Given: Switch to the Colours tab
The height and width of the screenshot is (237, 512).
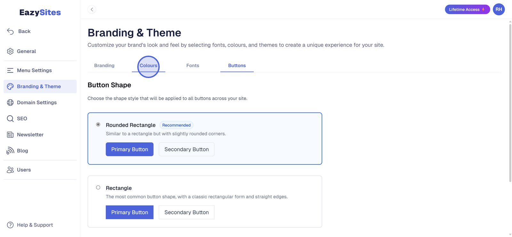Looking at the screenshot, I should click(x=148, y=66).
